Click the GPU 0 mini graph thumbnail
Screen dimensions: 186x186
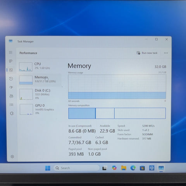point(26,109)
